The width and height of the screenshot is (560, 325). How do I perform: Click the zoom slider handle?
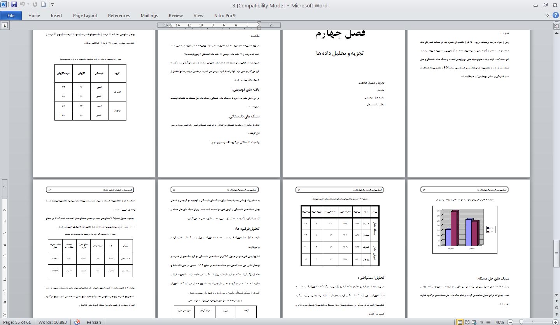[x=521, y=322]
